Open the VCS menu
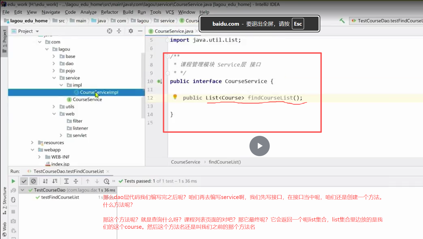The width and height of the screenshot is (423, 239). click(170, 12)
